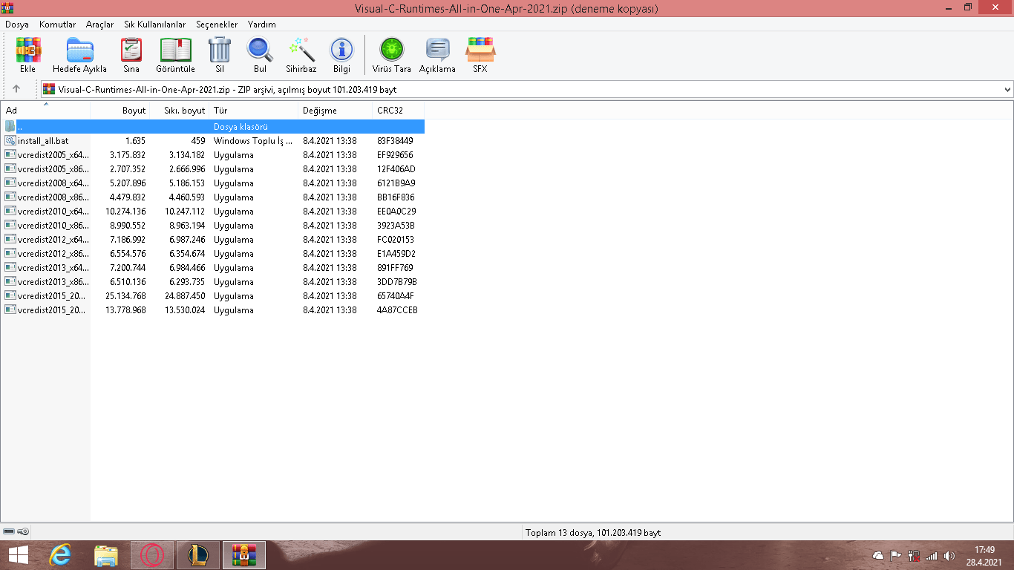This screenshot has height=570, width=1014.
Task: Click the size value 13.778.968
Action: click(125, 310)
